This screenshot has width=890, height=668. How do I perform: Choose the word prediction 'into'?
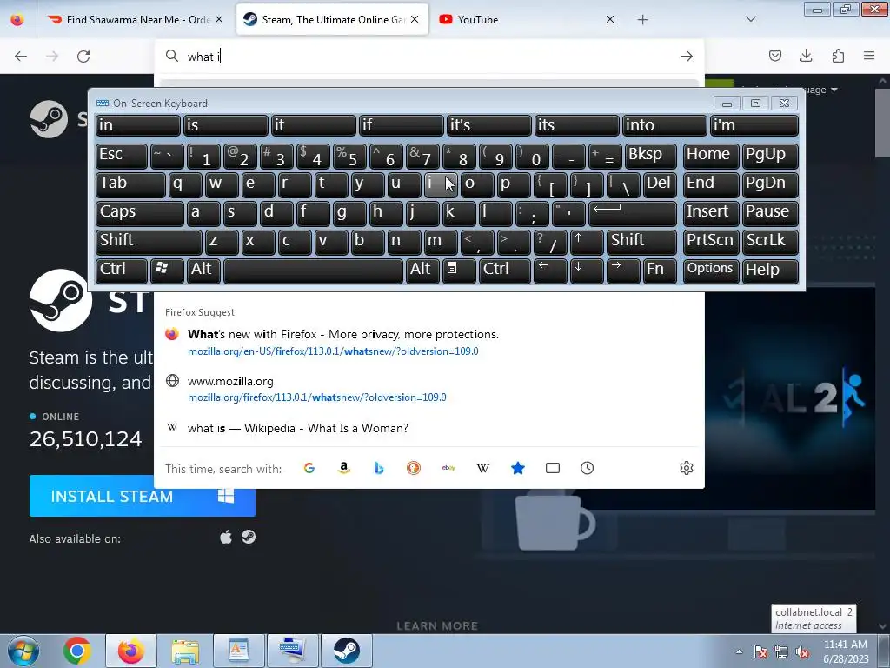[664, 125]
